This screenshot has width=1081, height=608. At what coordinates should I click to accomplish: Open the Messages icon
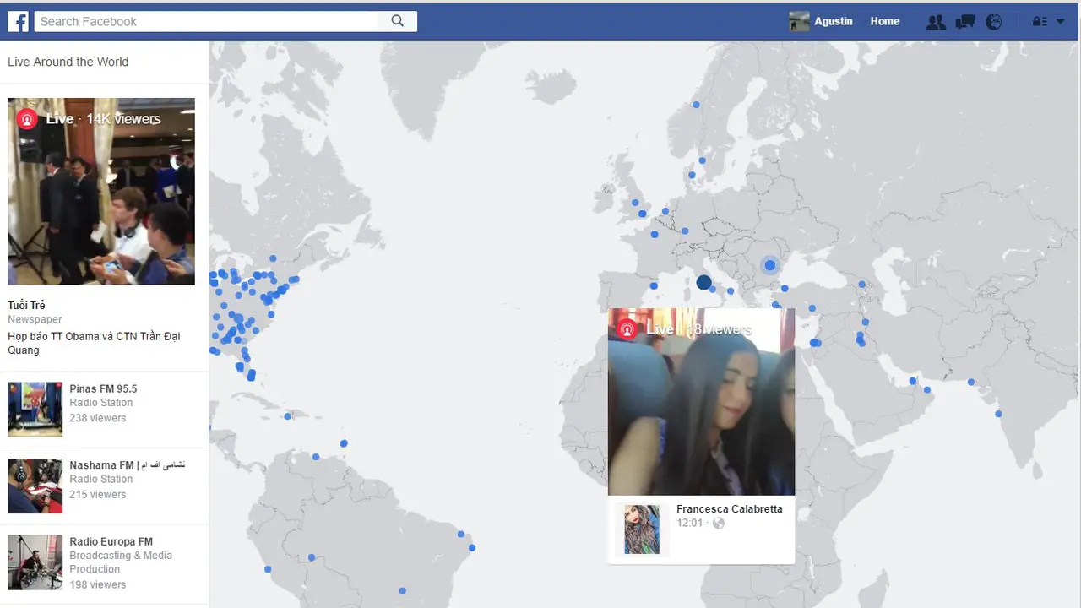tap(964, 22)
